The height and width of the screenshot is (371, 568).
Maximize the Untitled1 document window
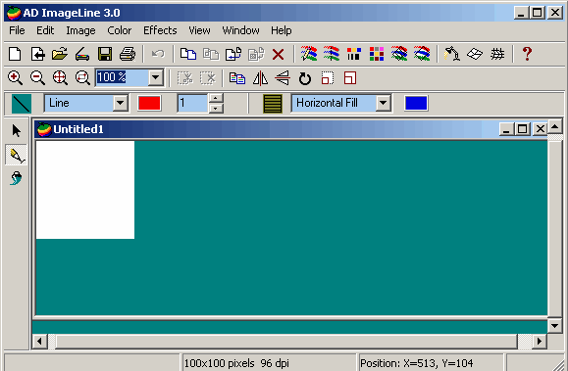522,129
